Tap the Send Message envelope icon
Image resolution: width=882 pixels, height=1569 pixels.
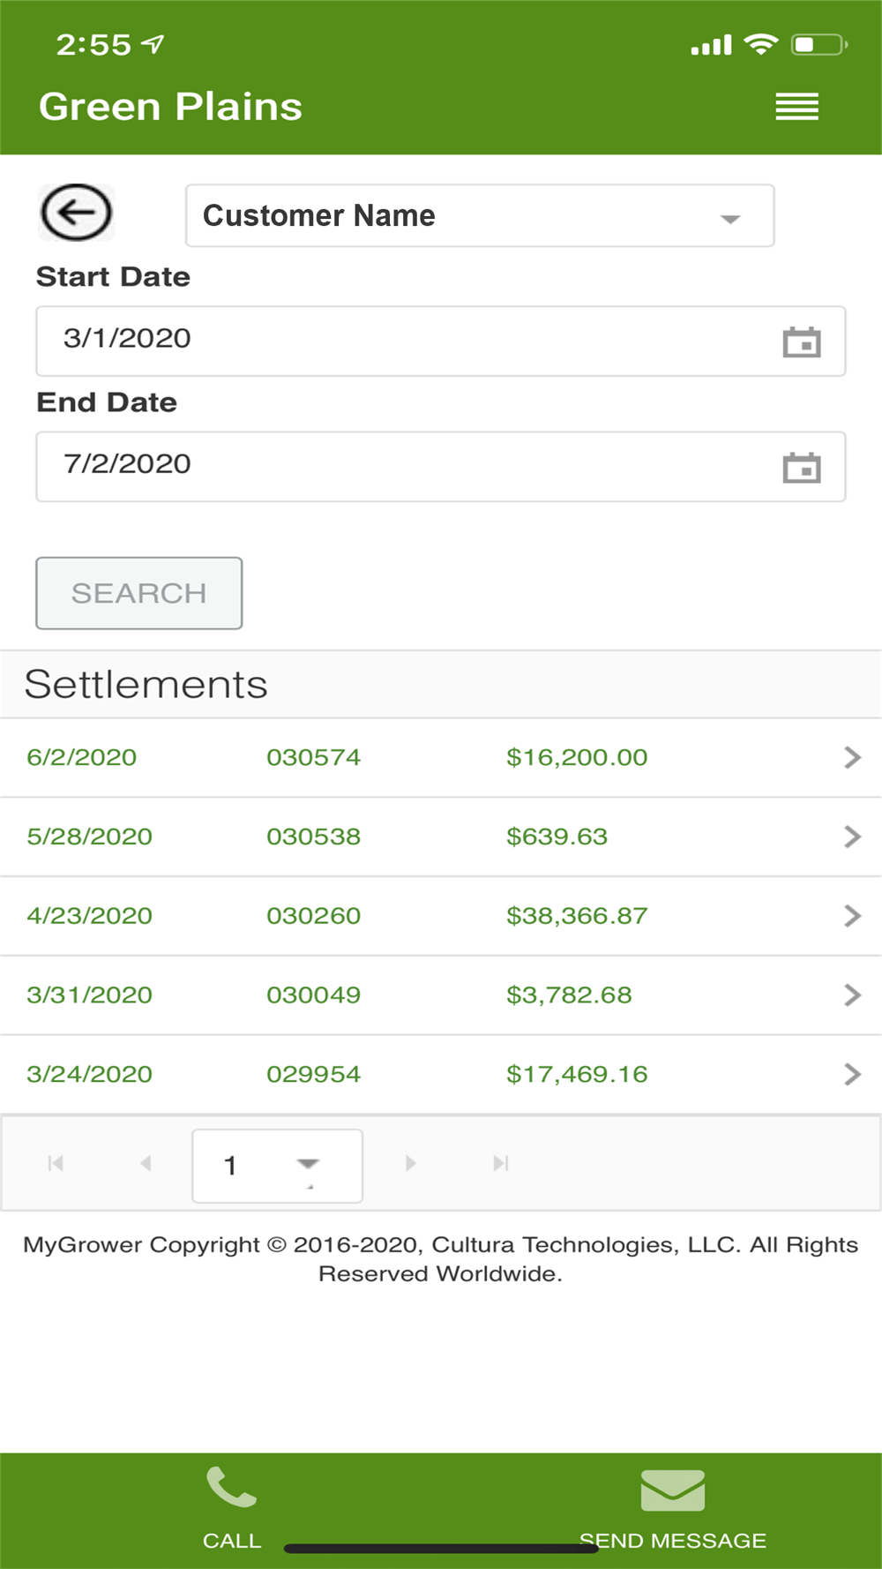click(672, 1490)
